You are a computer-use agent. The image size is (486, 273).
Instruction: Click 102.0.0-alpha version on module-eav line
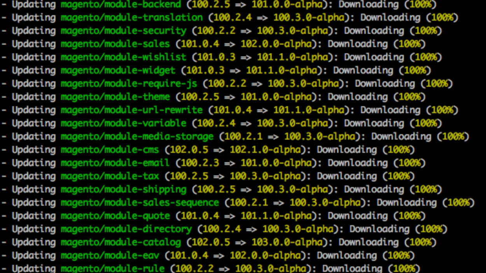point(265,256)
